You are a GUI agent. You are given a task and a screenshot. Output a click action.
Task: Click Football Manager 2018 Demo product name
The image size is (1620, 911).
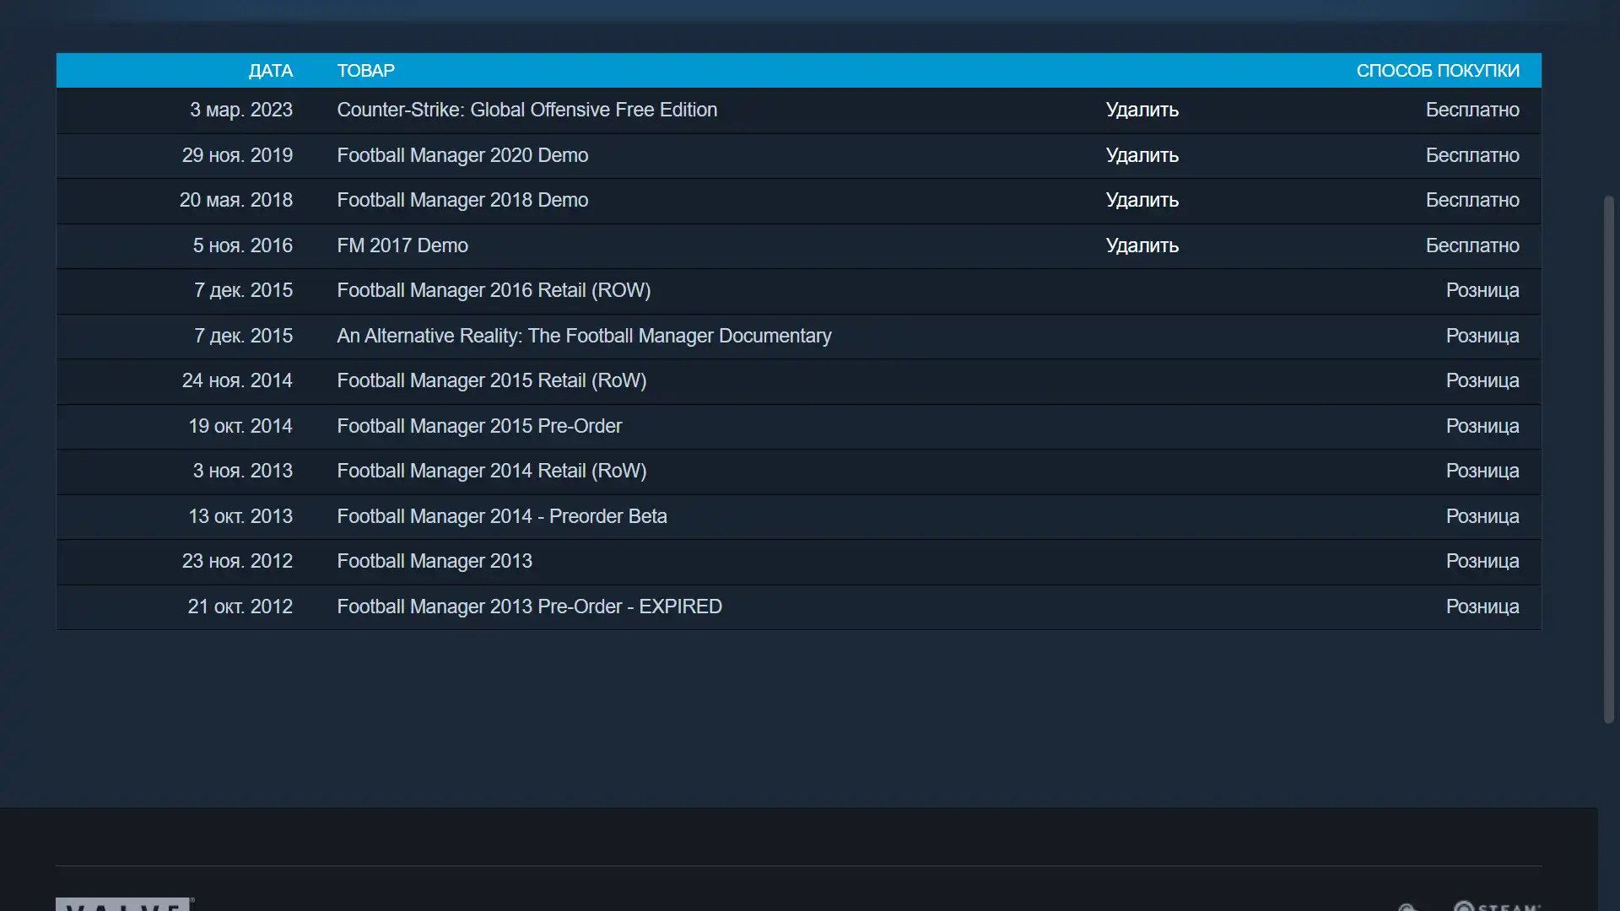pyautogui.click(x=462, y=200)
